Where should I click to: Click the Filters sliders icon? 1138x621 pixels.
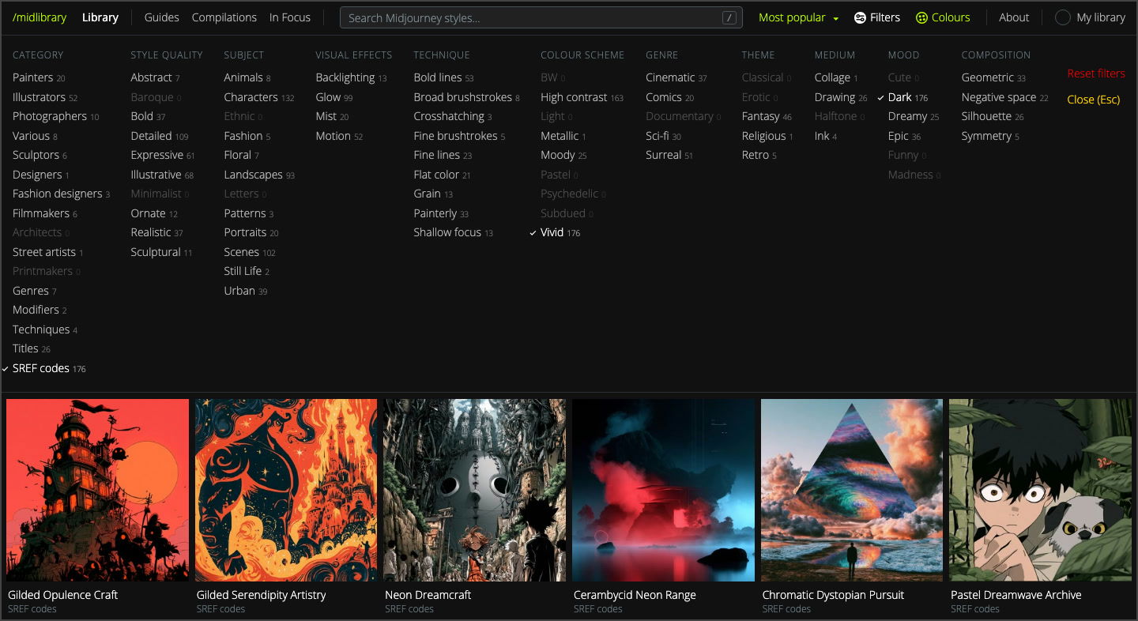tap(860, 17)
